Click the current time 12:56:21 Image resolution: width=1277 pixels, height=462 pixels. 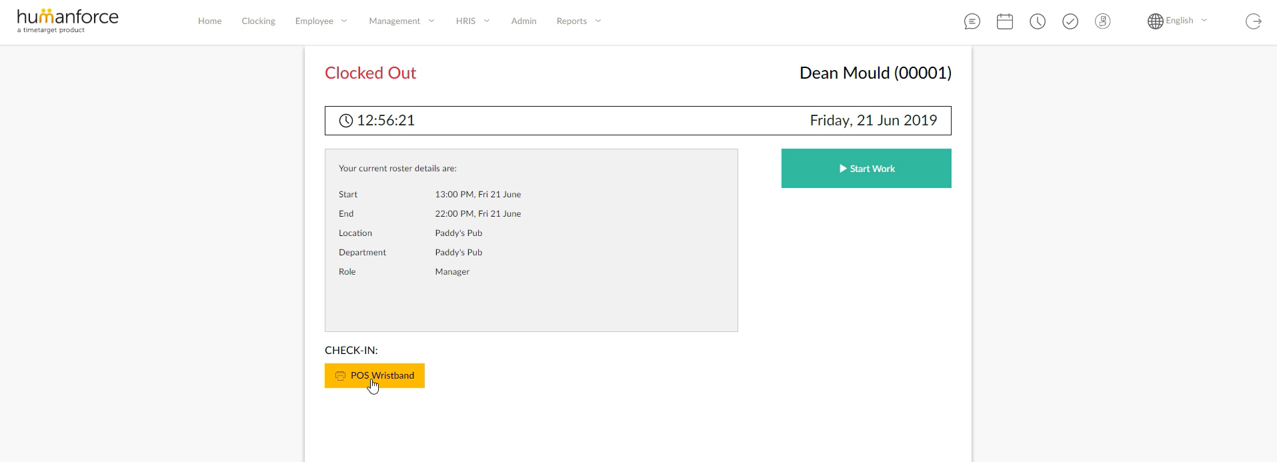[x=385, y=121]
